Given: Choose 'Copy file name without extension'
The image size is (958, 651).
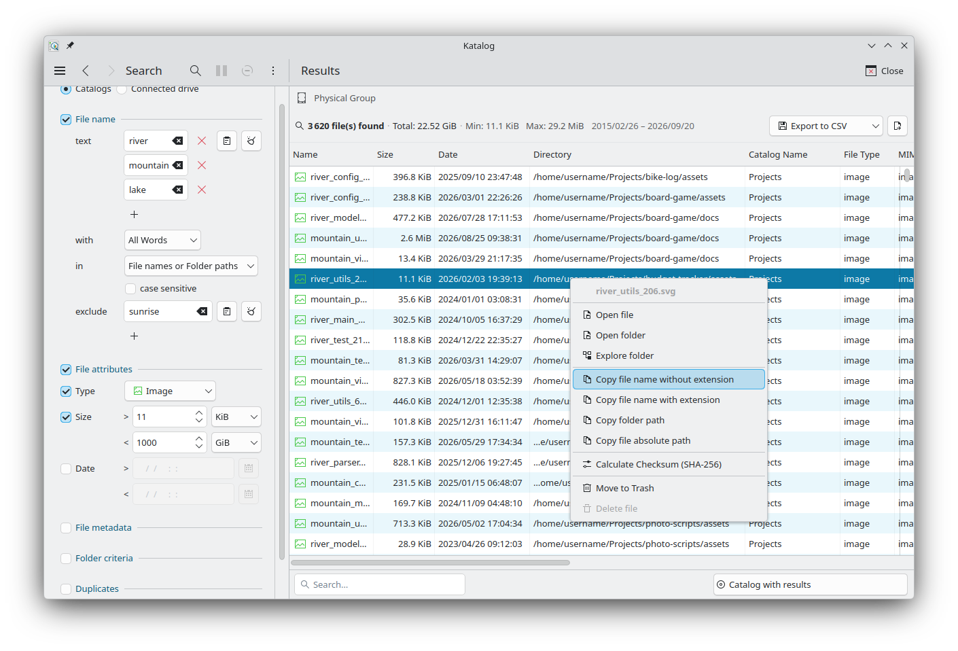Looking at the screenshot, I should point(669,379).
